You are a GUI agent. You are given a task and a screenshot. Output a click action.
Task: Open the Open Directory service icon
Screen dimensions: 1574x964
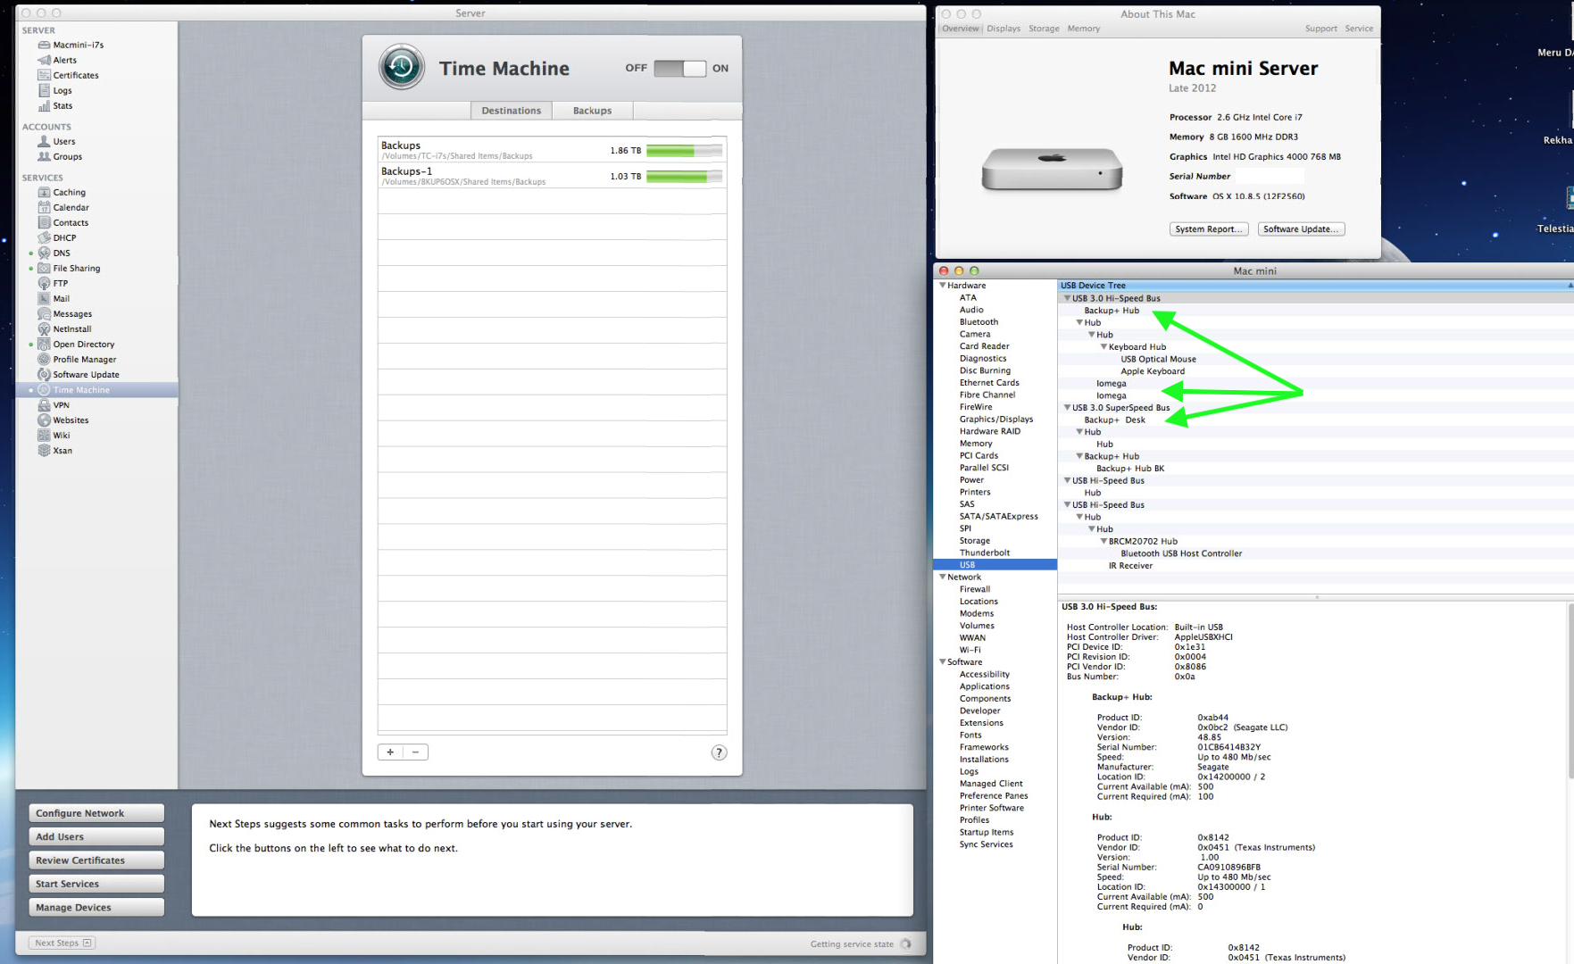pos(44,344)
